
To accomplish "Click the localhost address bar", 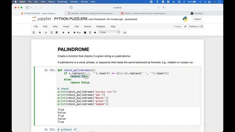I will pos(117,7).
